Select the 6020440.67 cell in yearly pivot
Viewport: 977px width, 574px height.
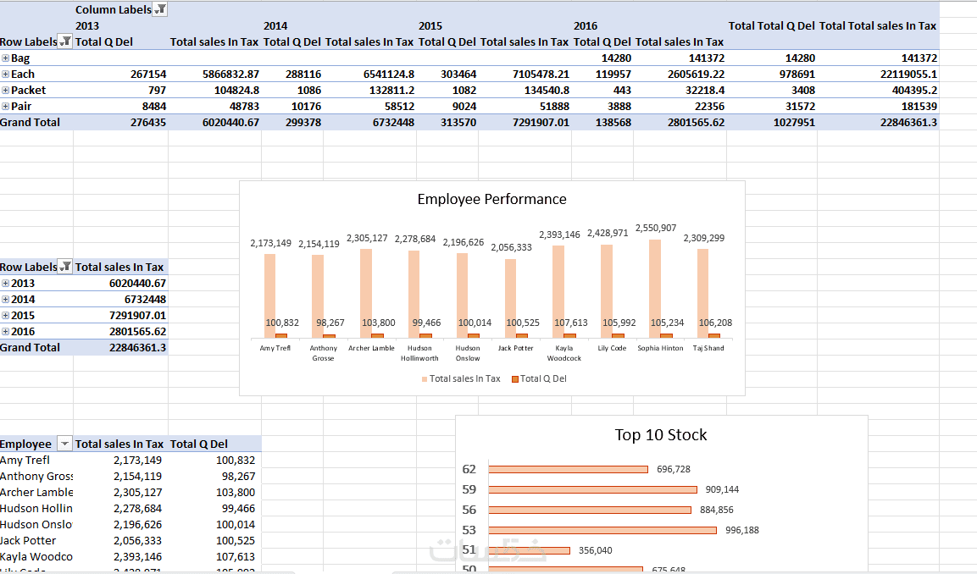point(120,284)
